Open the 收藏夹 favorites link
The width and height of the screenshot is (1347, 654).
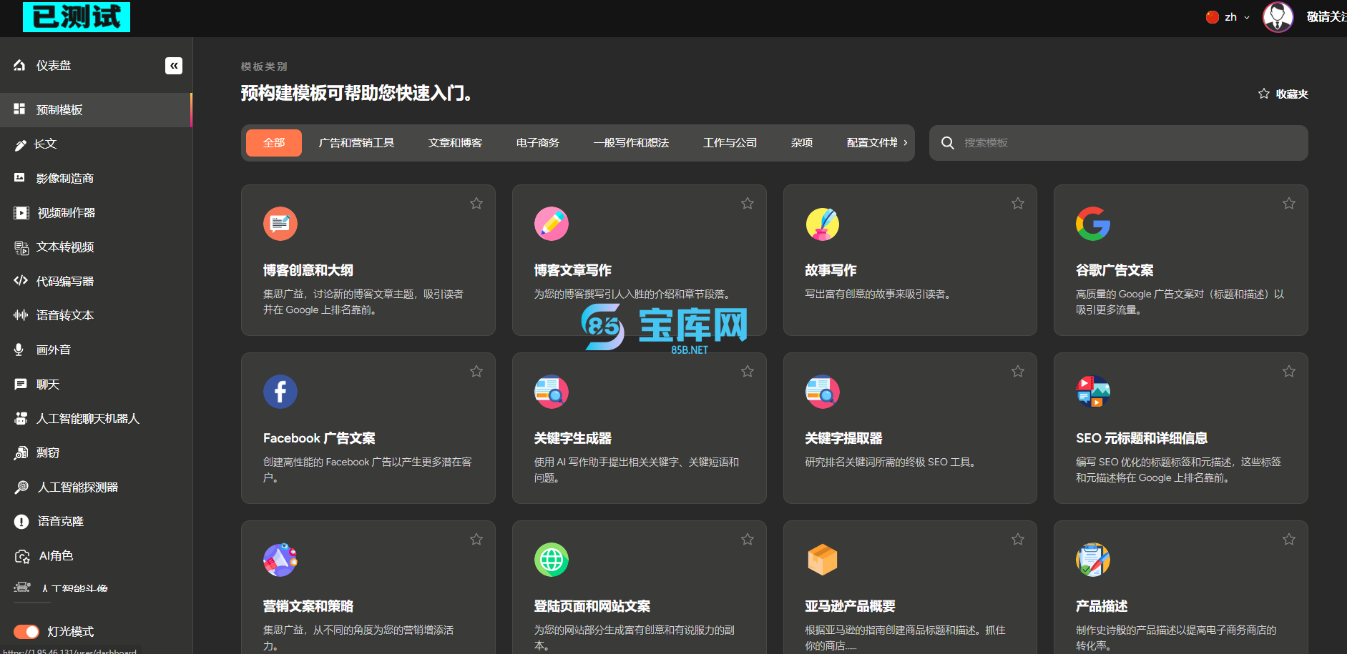[x=1283, y=94]
